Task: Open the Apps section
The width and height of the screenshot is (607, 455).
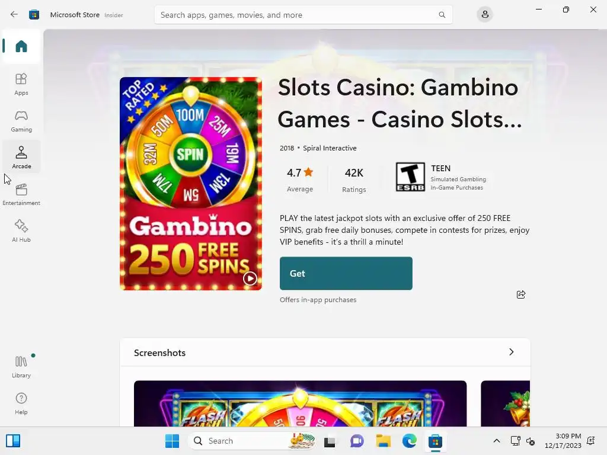Action: point(21,84)
